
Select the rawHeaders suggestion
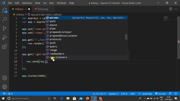pos(86,54)
